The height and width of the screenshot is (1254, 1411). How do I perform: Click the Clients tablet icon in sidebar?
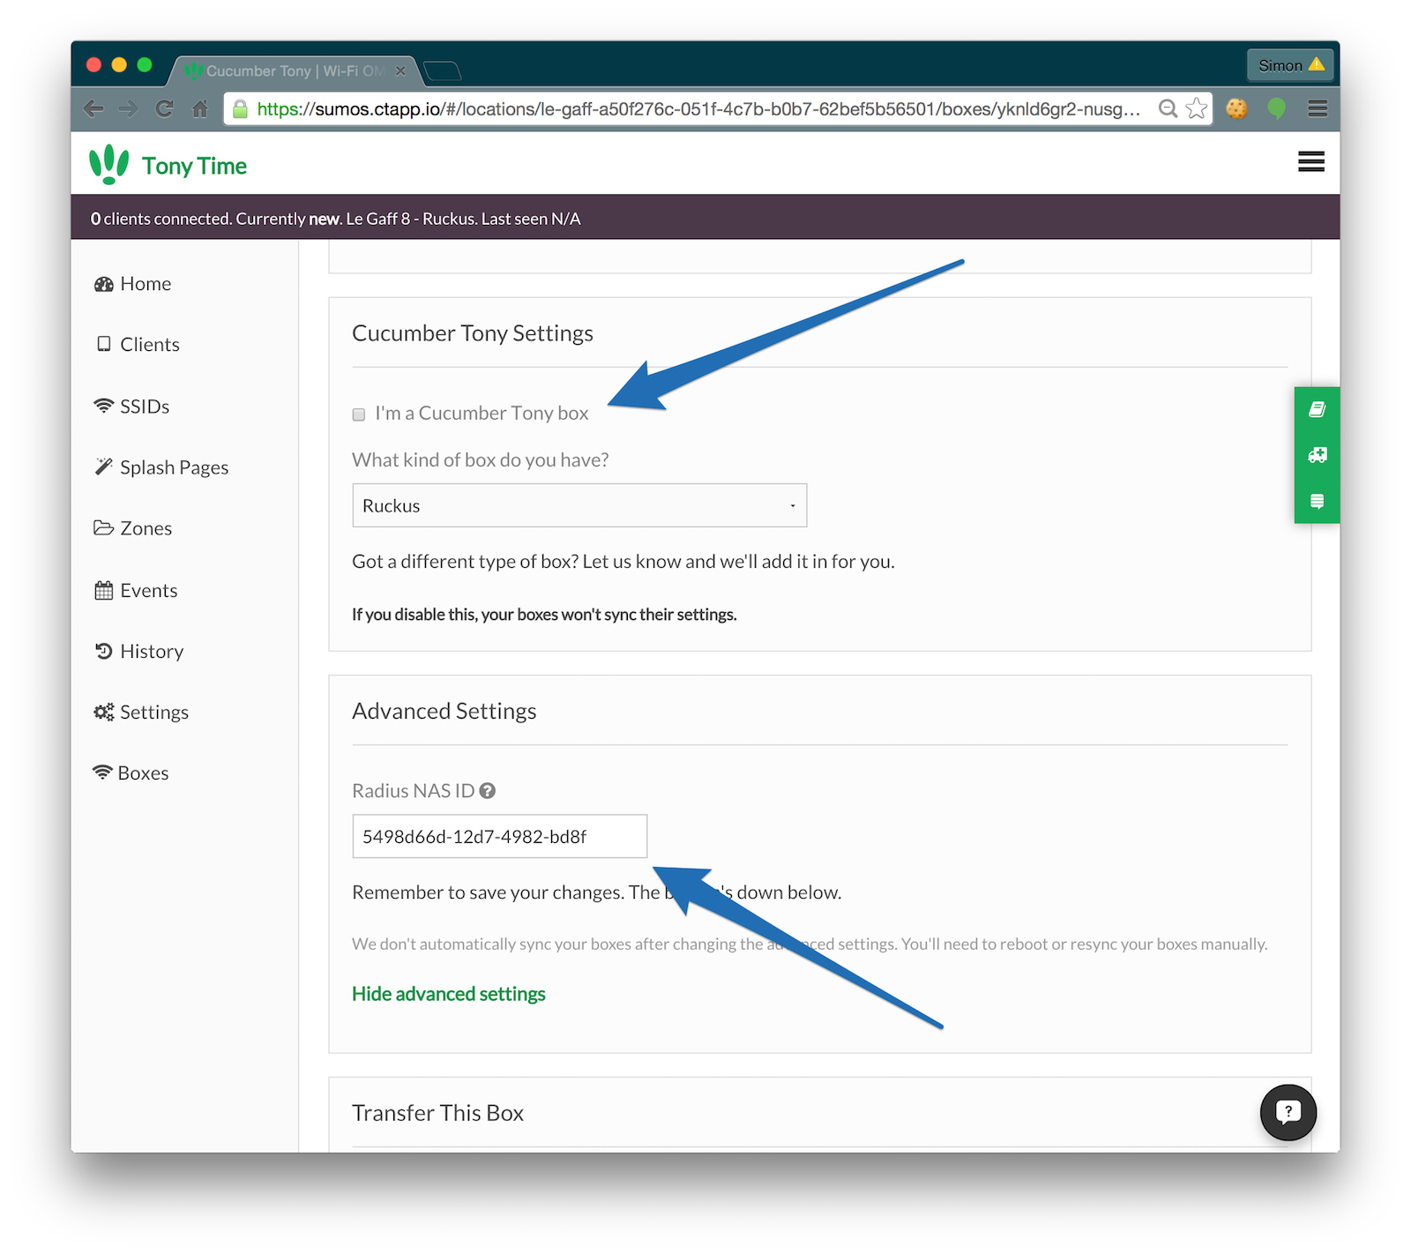pos(104,344)
